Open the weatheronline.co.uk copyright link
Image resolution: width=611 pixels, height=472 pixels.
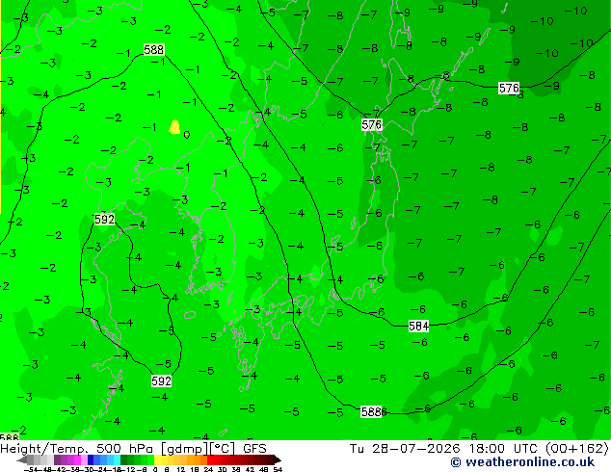pos(522,462)
